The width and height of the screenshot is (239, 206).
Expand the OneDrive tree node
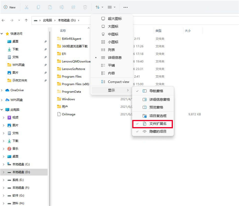pos(3,90)
